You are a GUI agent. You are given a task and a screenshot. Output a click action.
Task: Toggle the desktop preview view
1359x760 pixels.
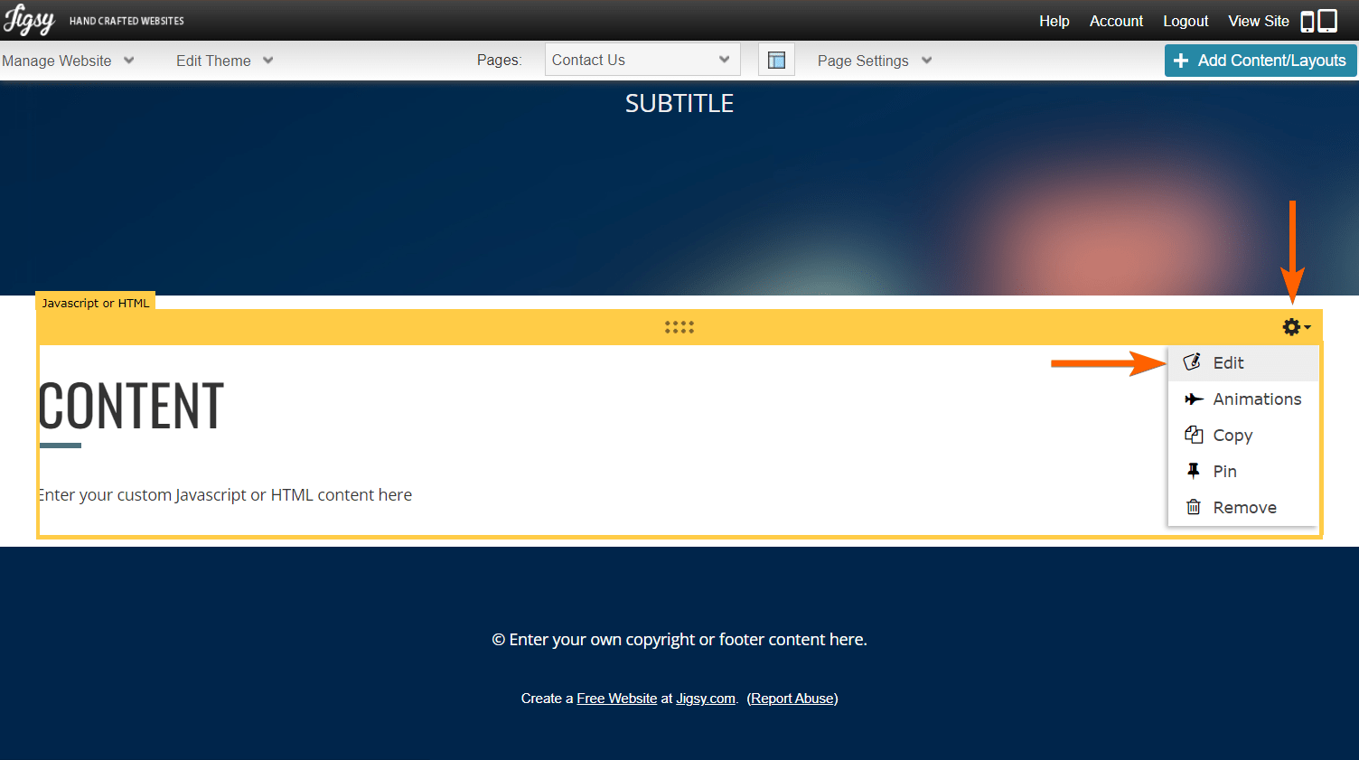[x=1326, y=20]
